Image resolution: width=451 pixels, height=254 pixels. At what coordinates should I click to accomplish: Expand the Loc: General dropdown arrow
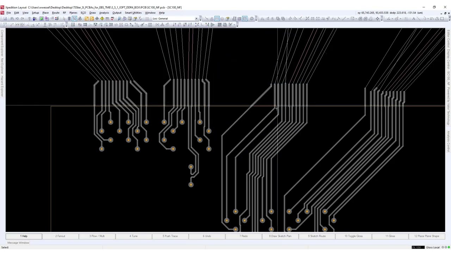(x=197, y=19)
